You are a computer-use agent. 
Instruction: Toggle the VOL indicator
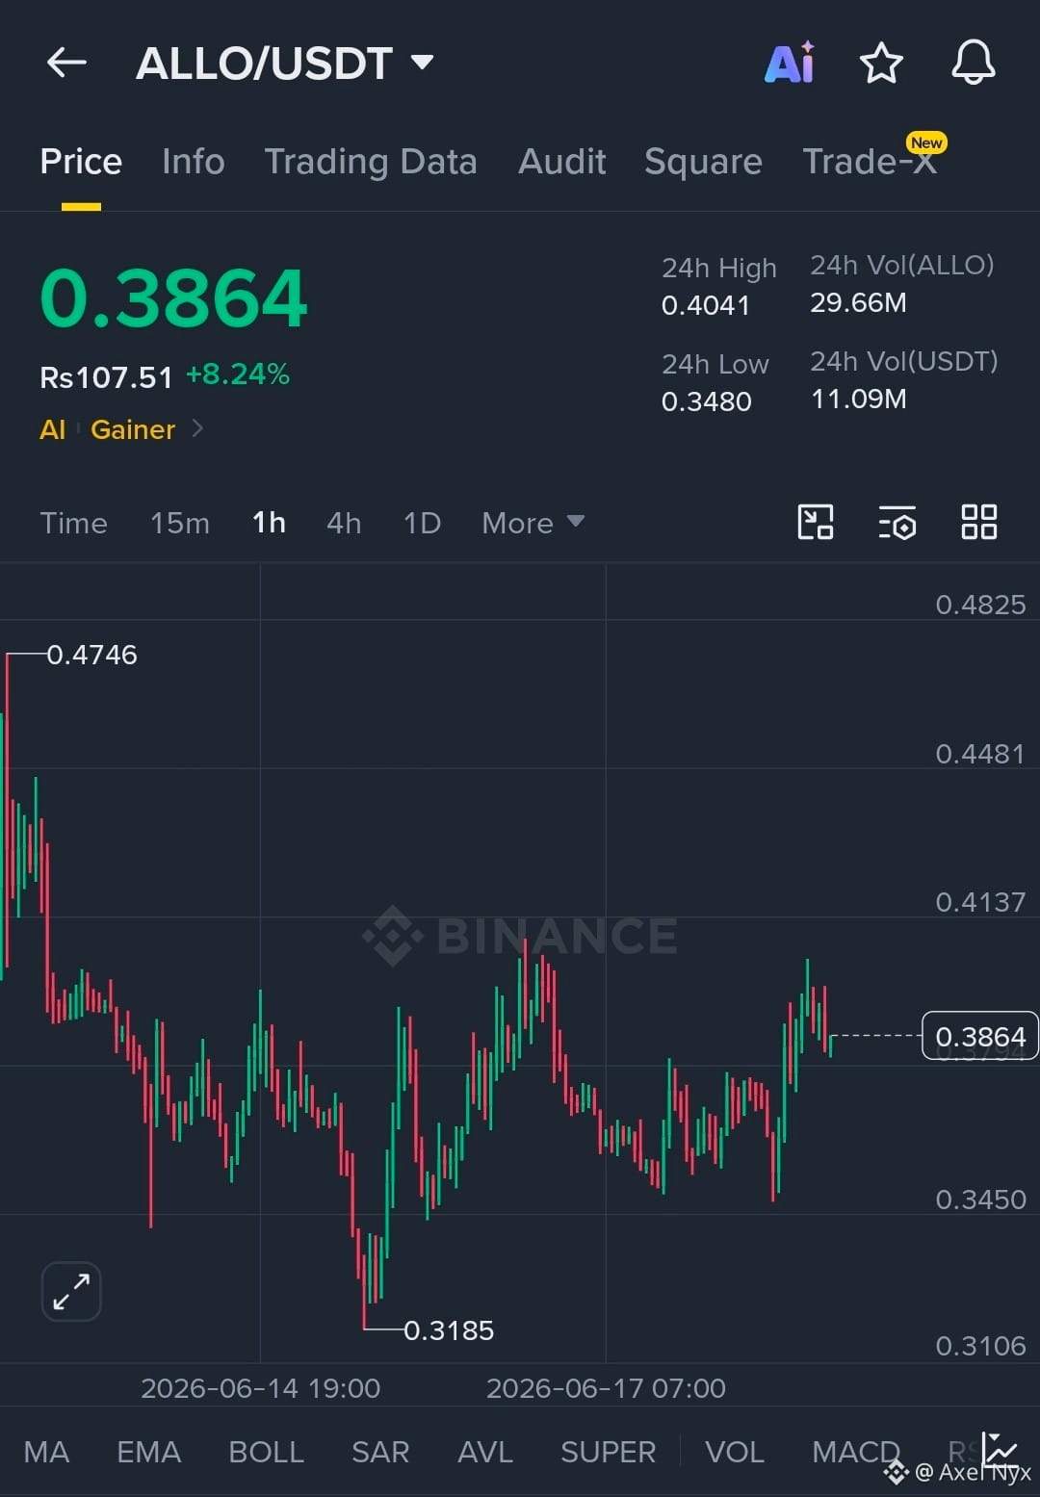coord(735,1452)
